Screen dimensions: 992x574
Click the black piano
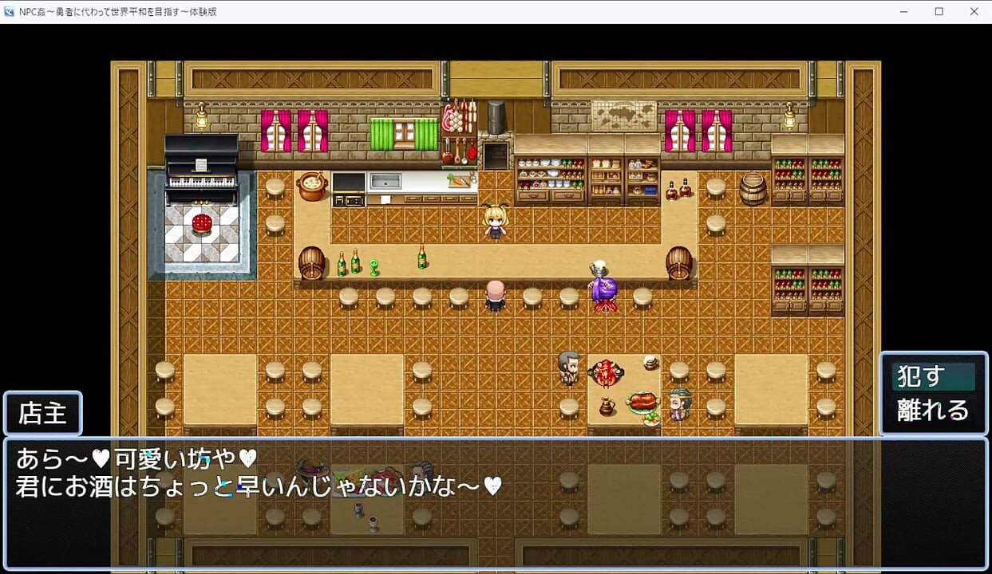coord(201,170)
